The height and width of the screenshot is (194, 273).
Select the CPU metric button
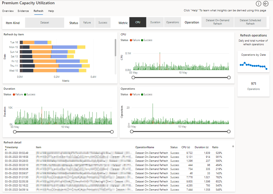tap(138, 22)
